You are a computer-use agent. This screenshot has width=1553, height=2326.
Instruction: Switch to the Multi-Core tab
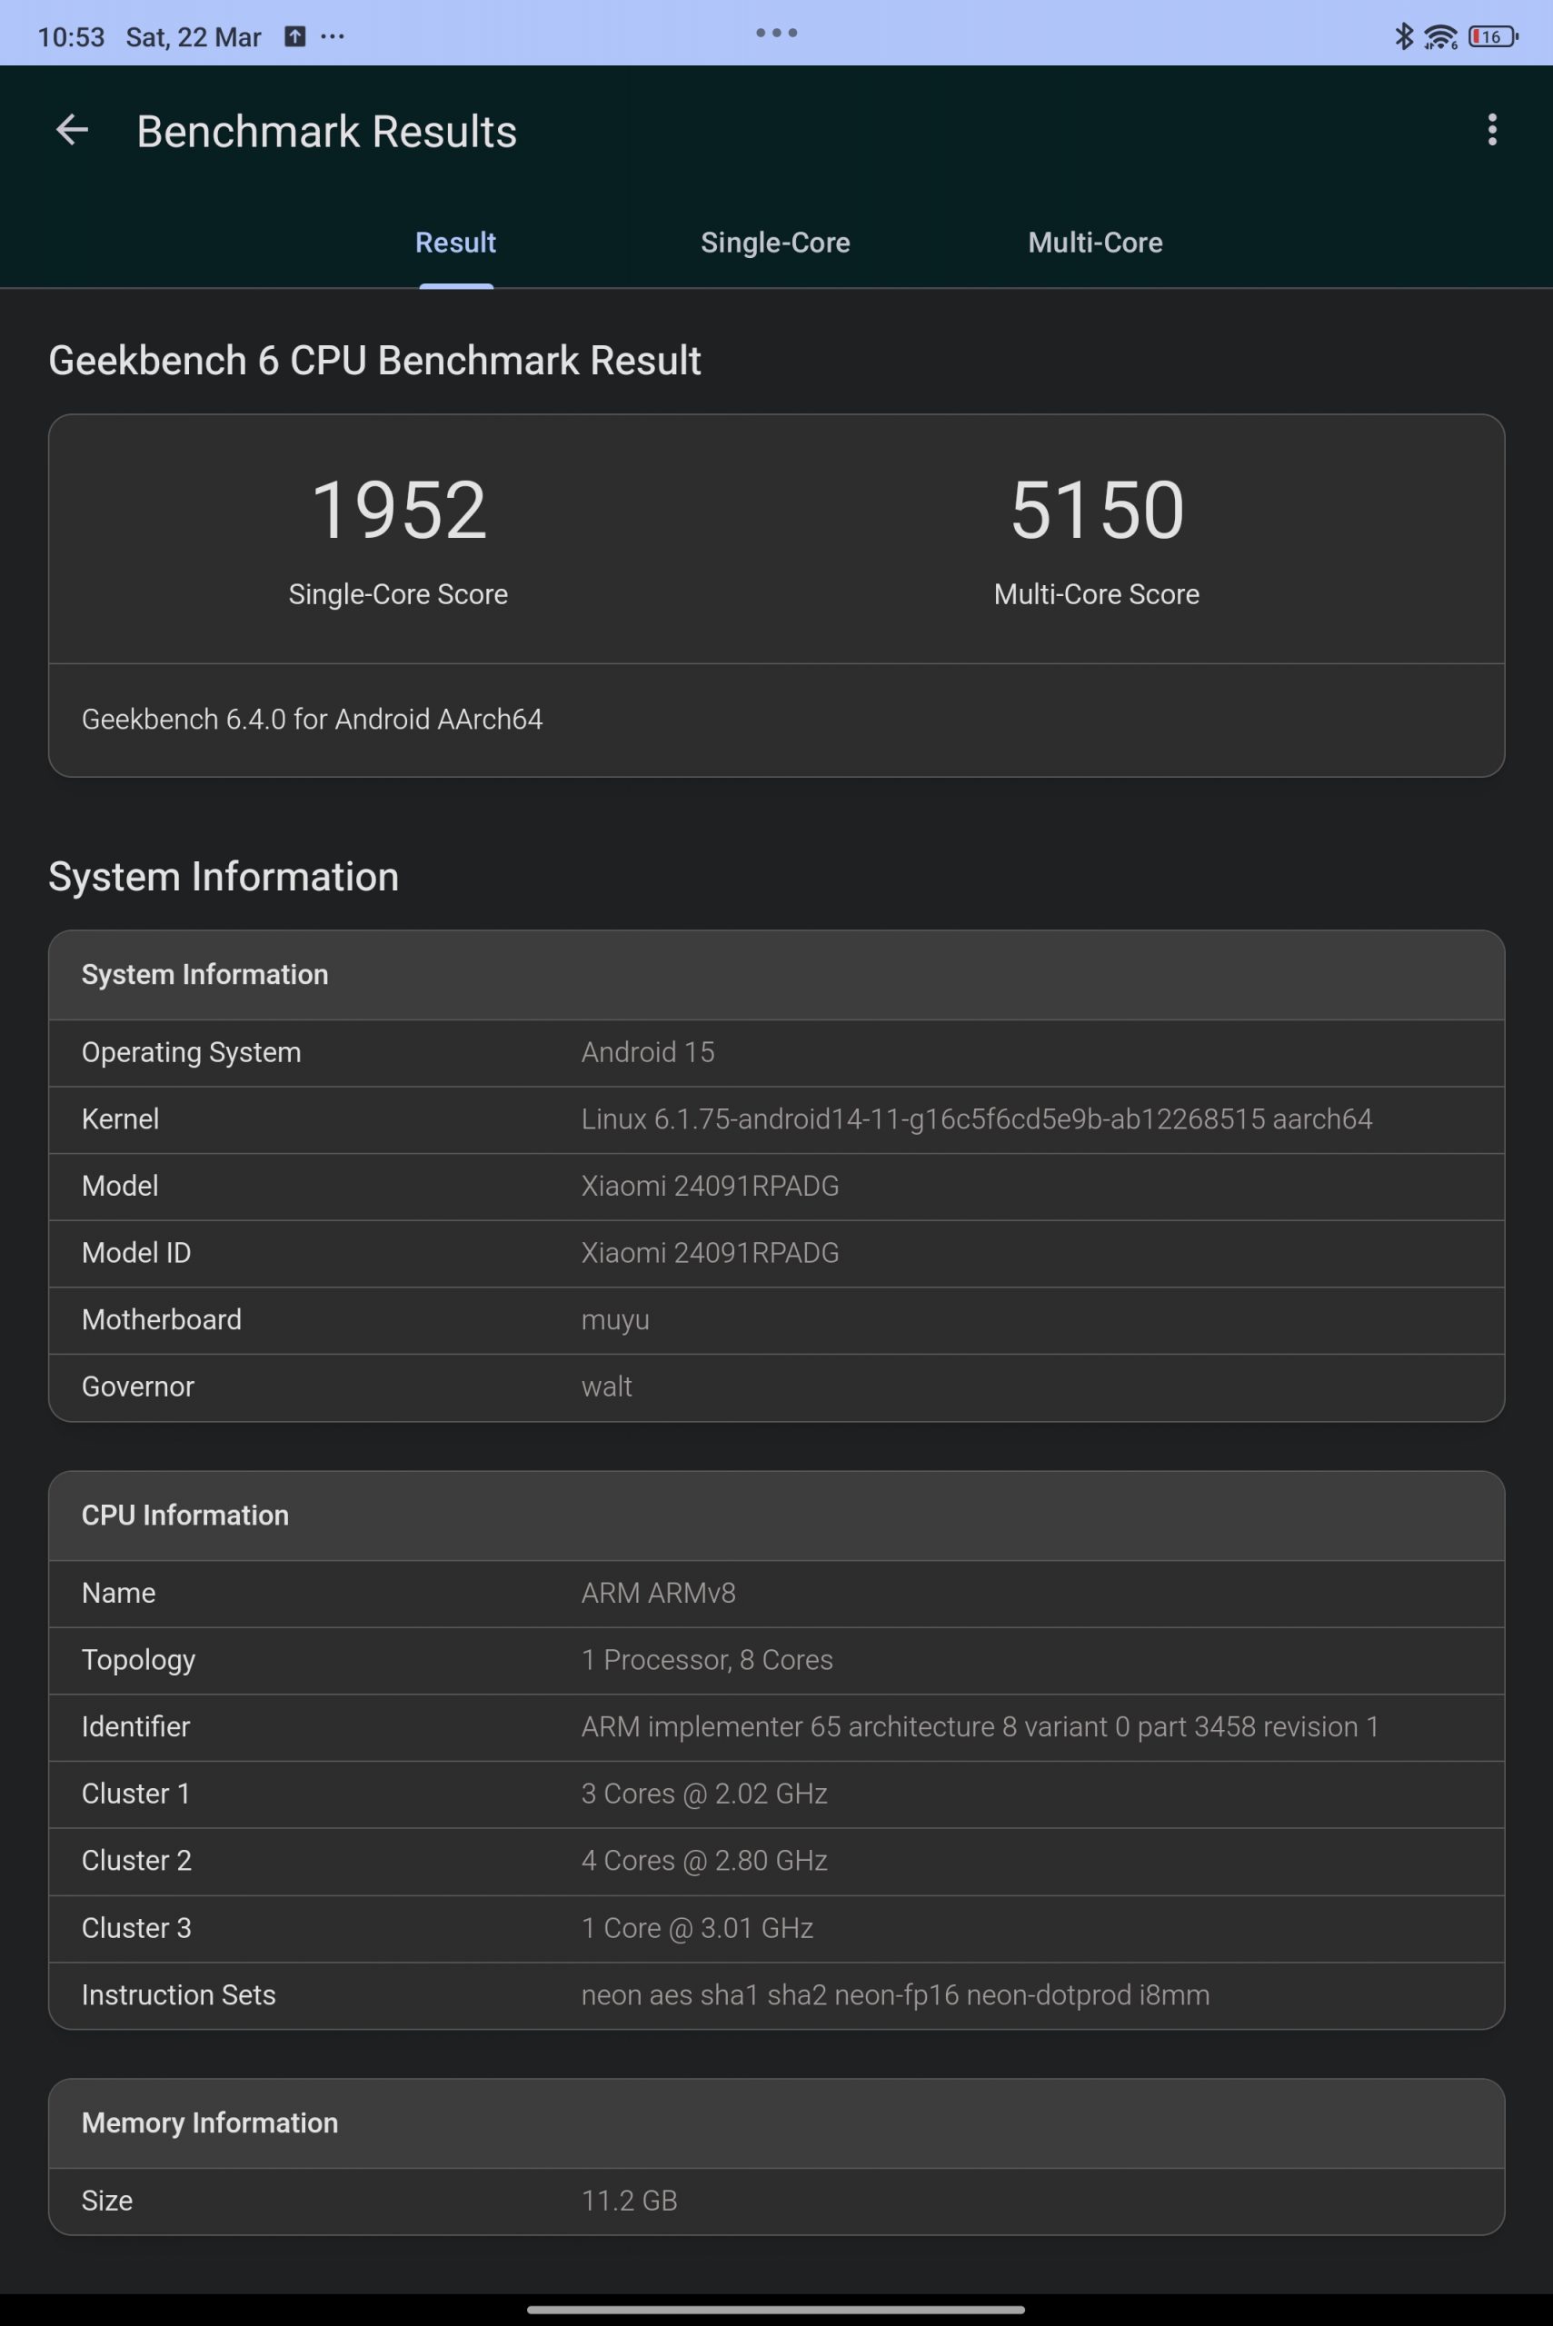tap(1094, 243)
